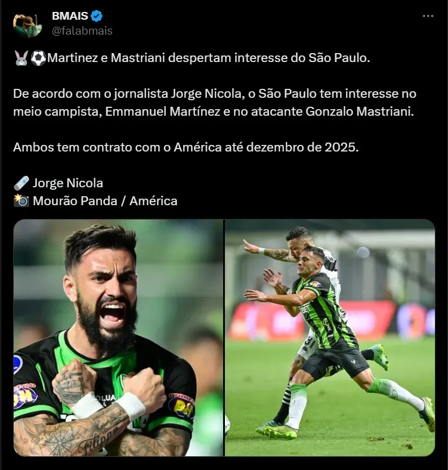Click the BMAIS display name

pyautogui.click(x=70, y=16)
